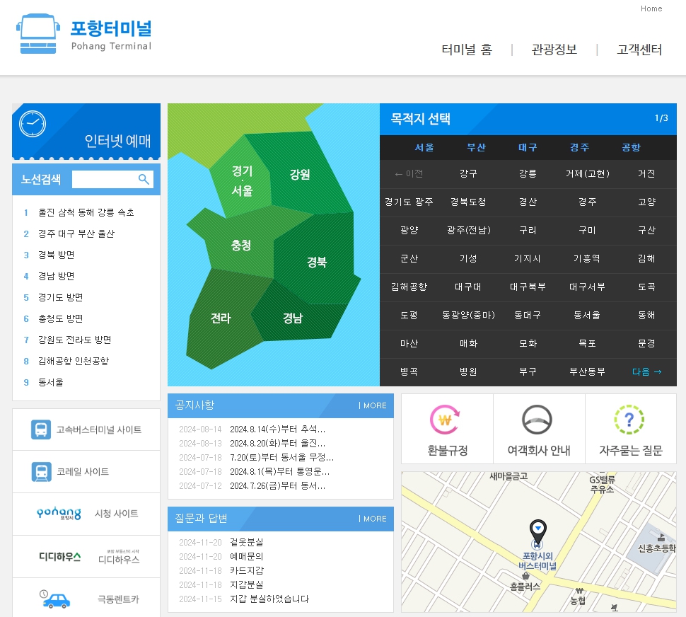Click the 김해공항 인천공항 sidebar route
The height and width of the screenshot is (617, 686).
[x=74, y=361]
